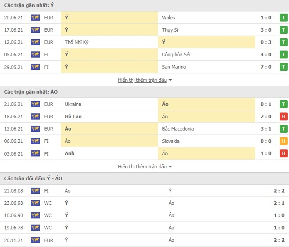This screenshot has height=247, width=289.
Task: Select the Các trận đối đầu: Ý - ÁO header
Action: (x=33, y=178)
